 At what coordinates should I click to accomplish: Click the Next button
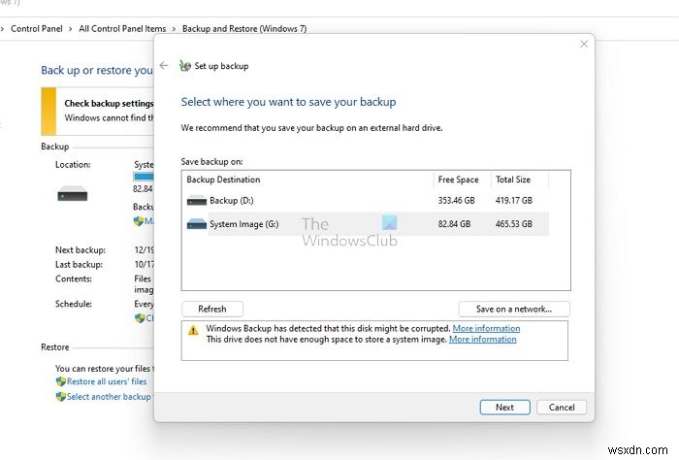(x=505, y=408)
